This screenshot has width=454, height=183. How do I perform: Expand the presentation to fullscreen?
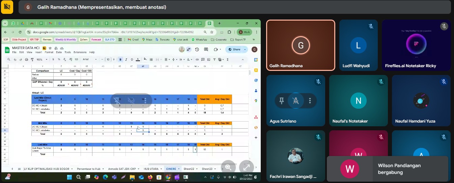[246, 167]
